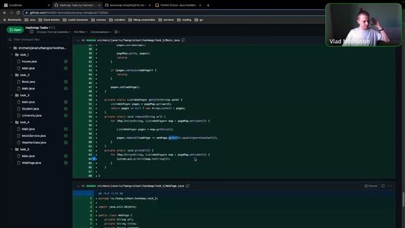Mark WebPage.java as Viewed
405x228 pixels.
click(371, 186)
